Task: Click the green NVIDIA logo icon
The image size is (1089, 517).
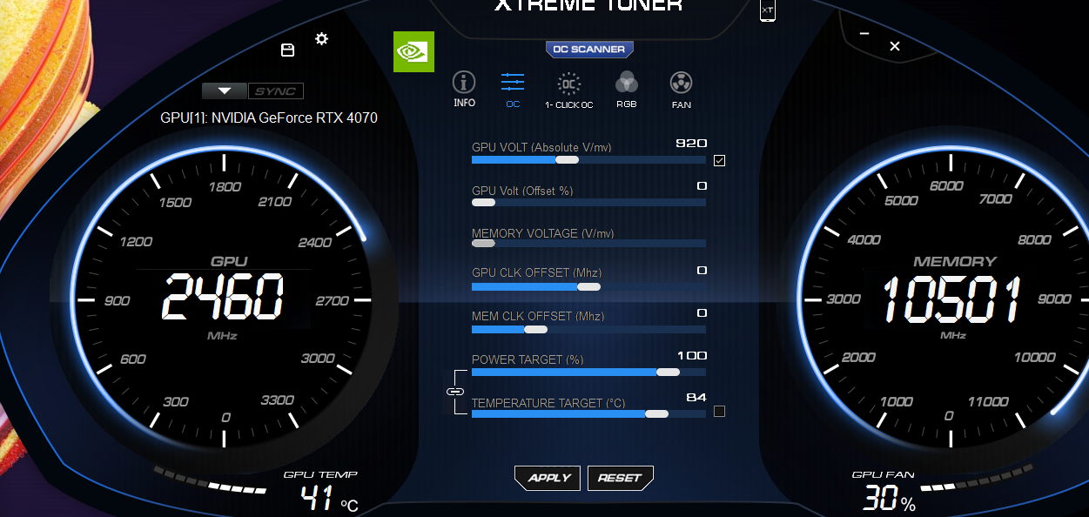Action: [x=413, y=52]
